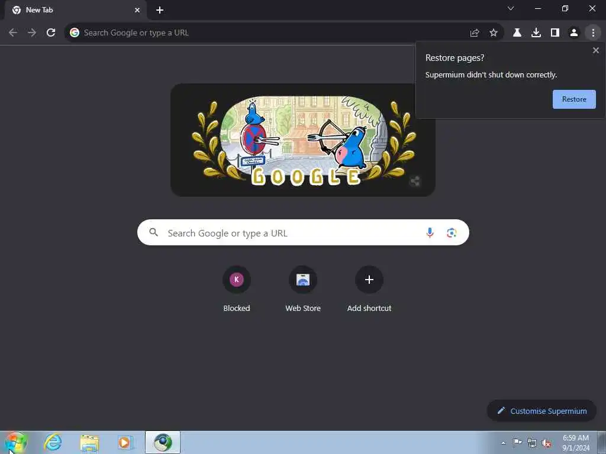Open the Blocked shortcut

point(237,290)
